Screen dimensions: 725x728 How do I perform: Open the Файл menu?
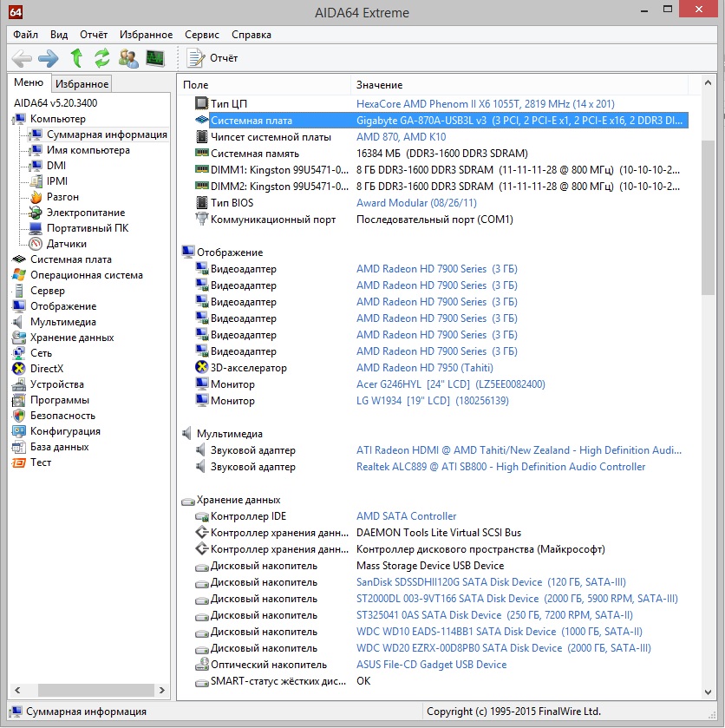(25, 35)
